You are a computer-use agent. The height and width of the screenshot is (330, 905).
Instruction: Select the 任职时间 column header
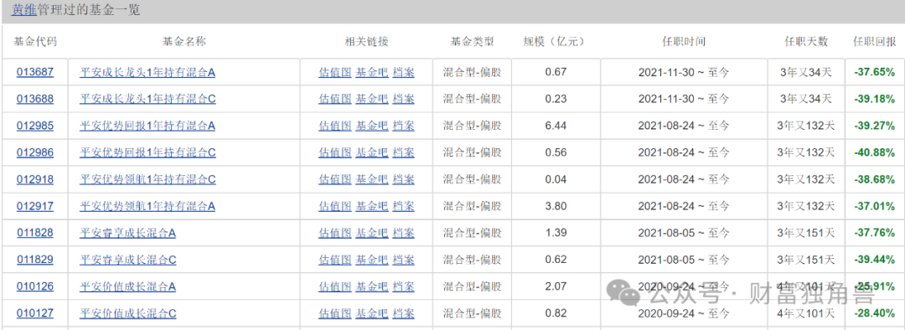coord(684,42)
